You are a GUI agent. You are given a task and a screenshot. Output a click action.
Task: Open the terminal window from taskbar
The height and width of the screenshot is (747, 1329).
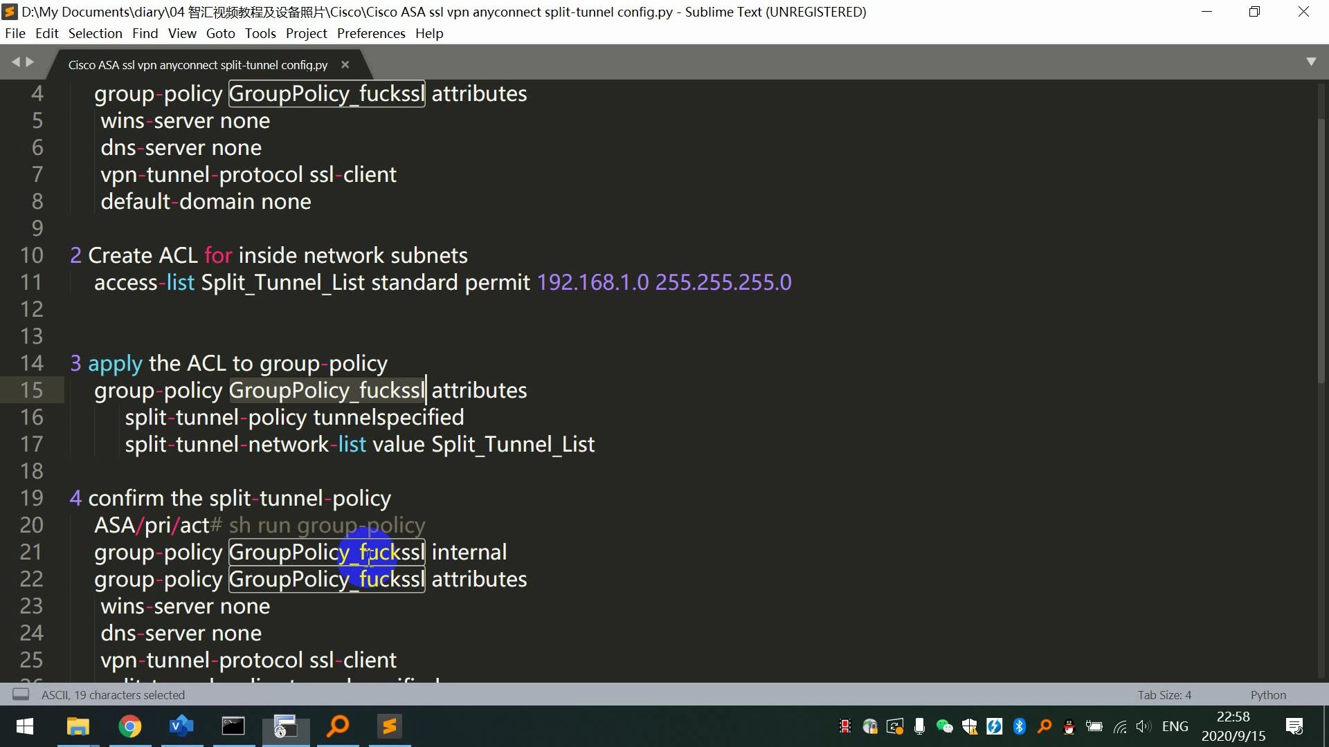coord(233,726)
